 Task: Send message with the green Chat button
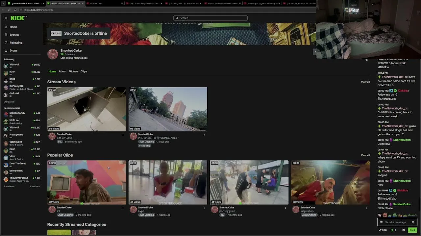tap(412, 230)
